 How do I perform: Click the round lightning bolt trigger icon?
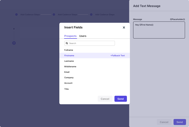(14, 43)
